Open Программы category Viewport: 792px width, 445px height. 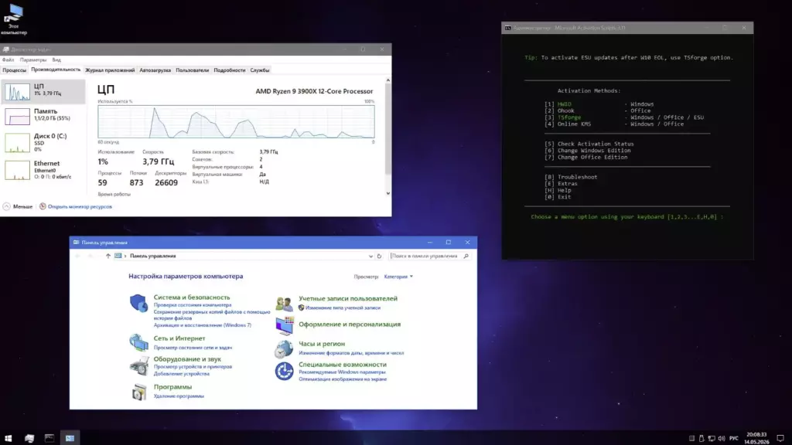(172, 386)
